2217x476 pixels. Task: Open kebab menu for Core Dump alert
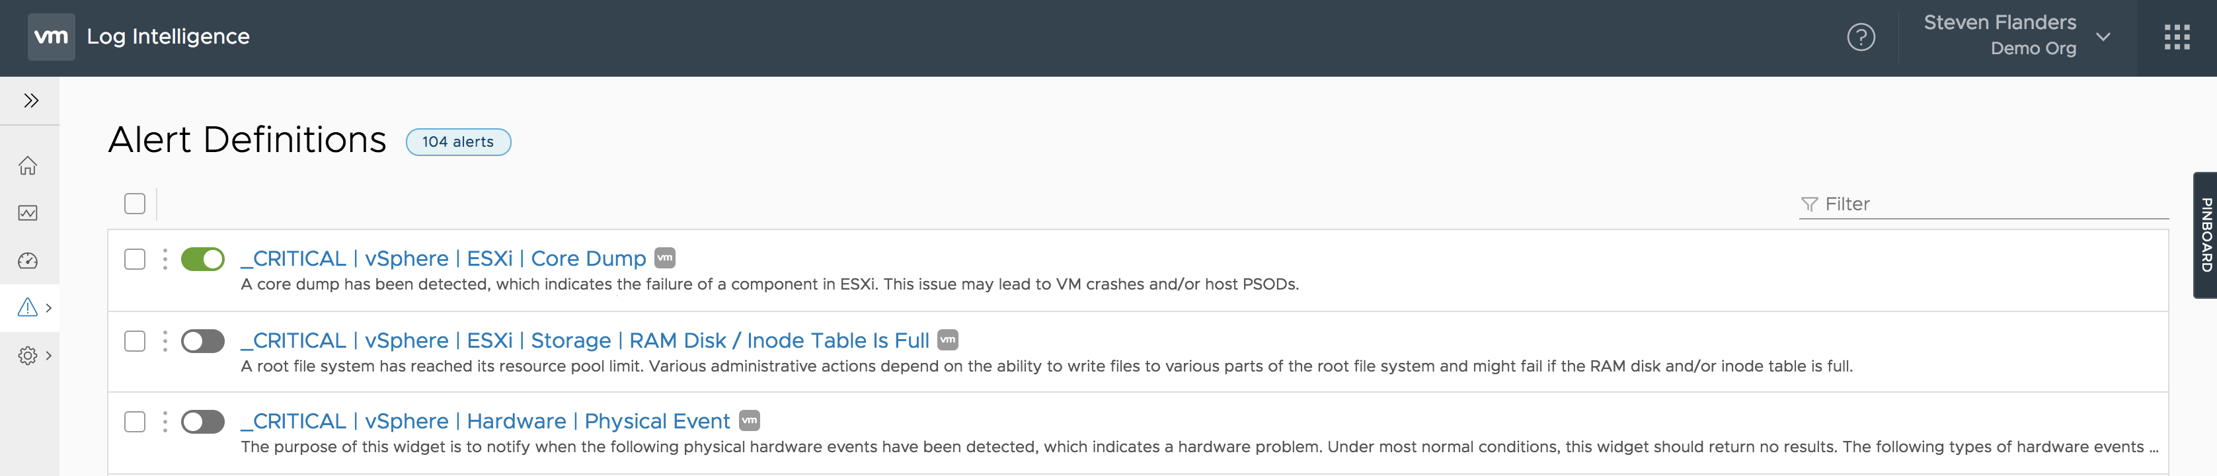165,259
